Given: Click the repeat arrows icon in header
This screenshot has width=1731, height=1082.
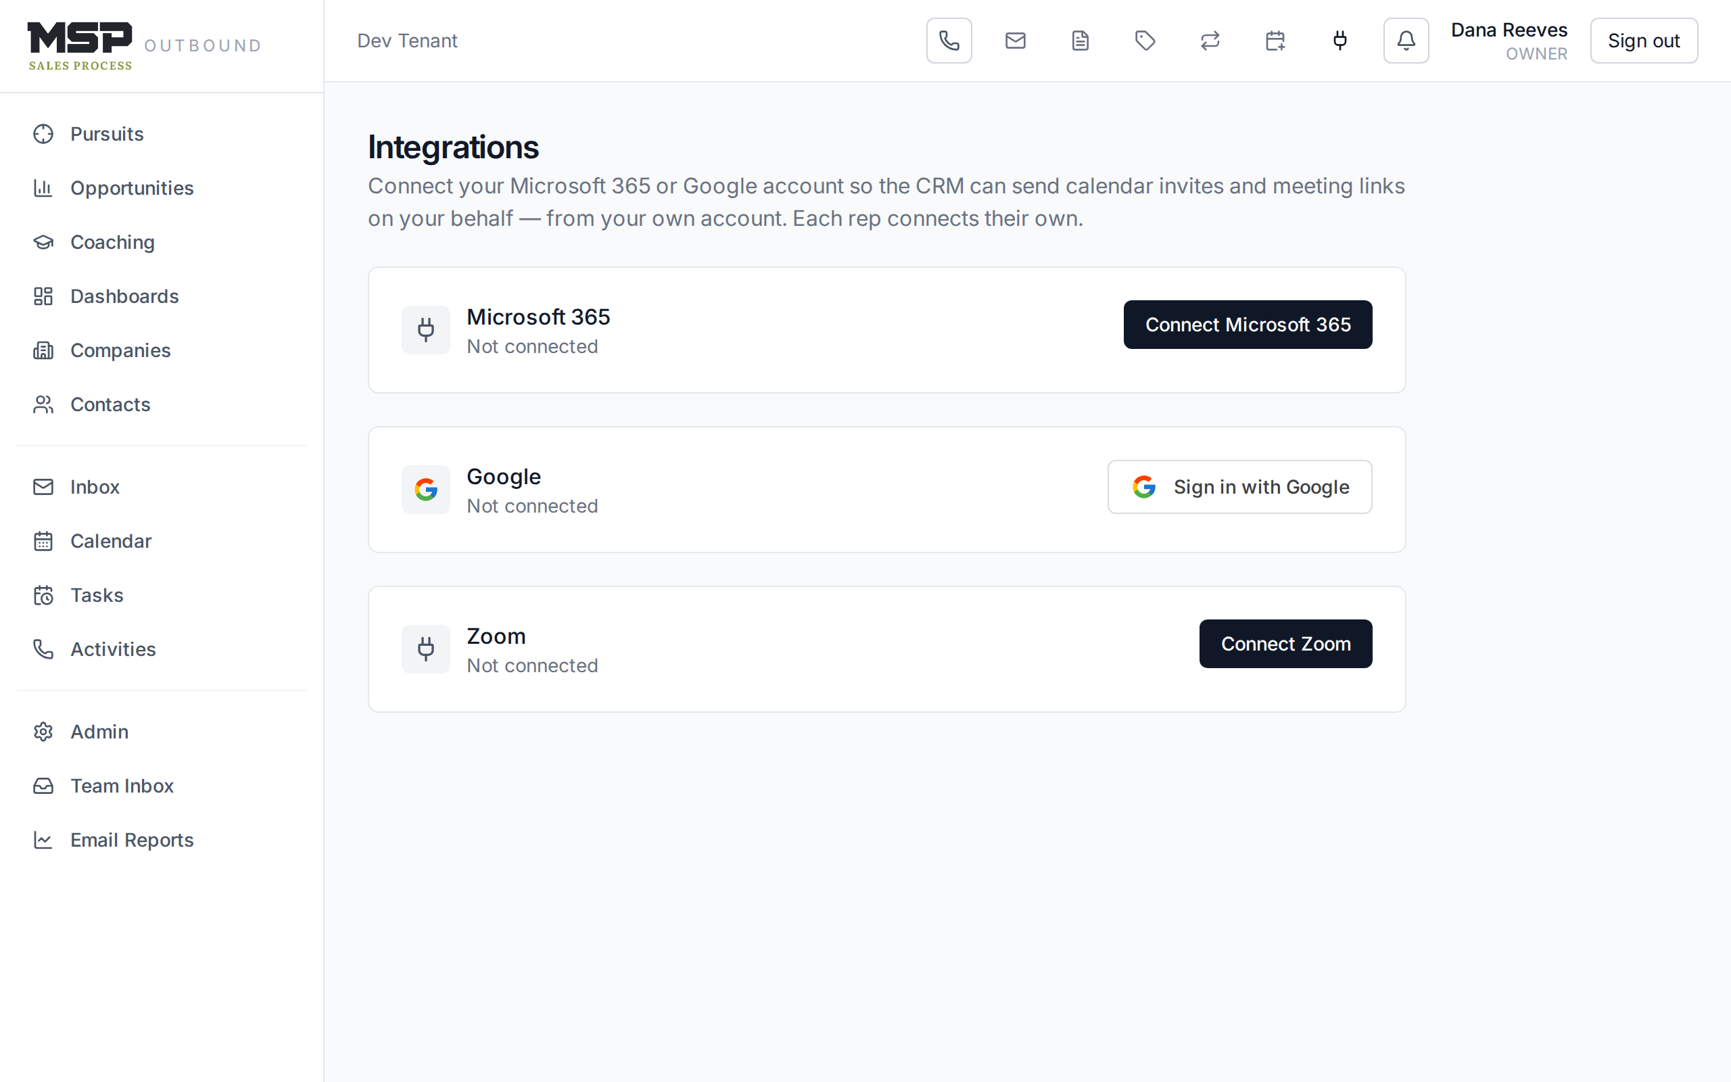Looking at the screenshot, I should coord(1210,41).
